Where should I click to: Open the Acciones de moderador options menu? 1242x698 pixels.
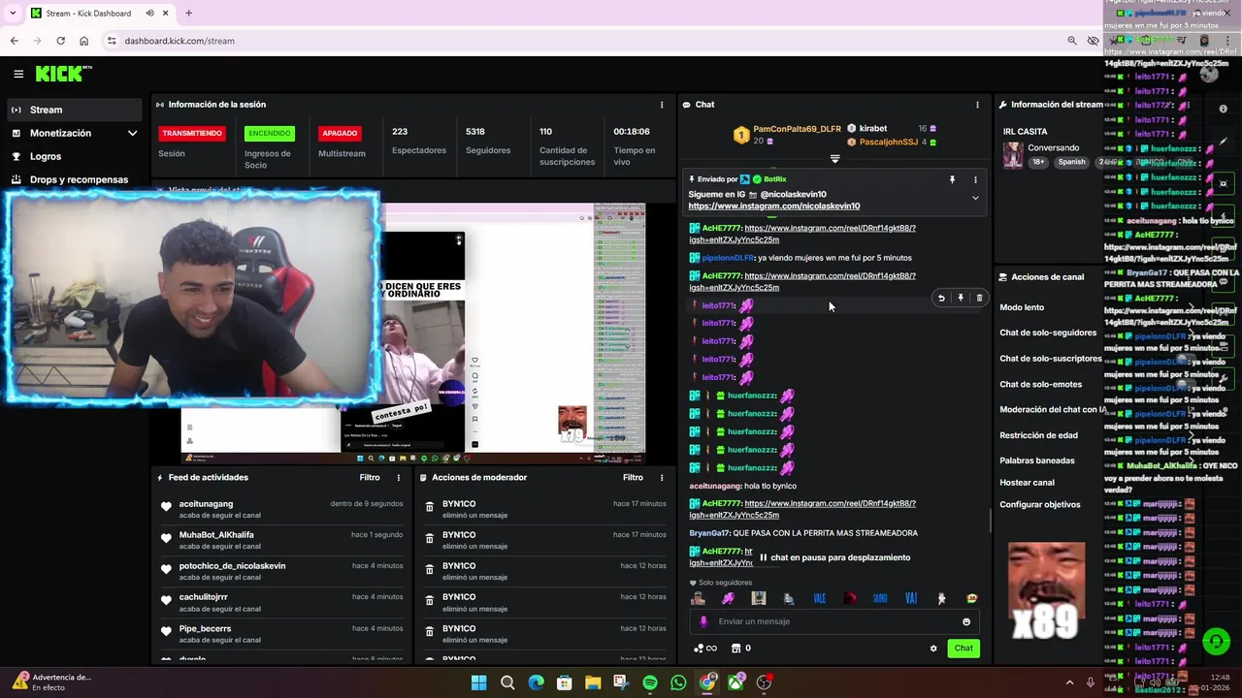click(662, 478)
